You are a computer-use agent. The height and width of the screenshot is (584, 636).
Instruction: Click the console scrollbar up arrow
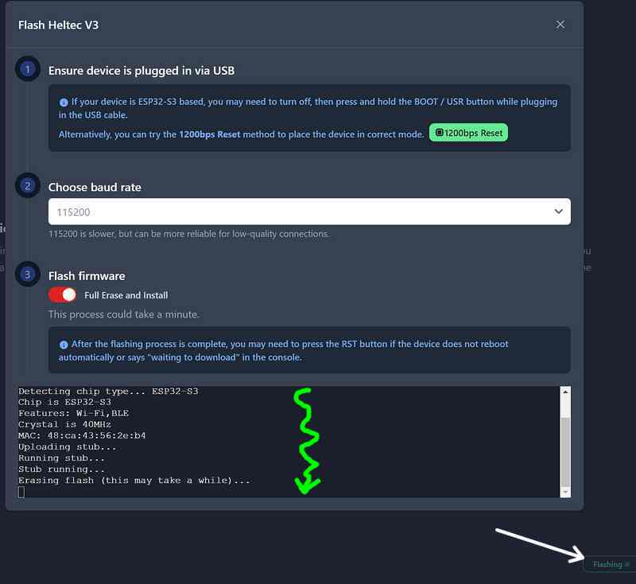click(565, 392)
